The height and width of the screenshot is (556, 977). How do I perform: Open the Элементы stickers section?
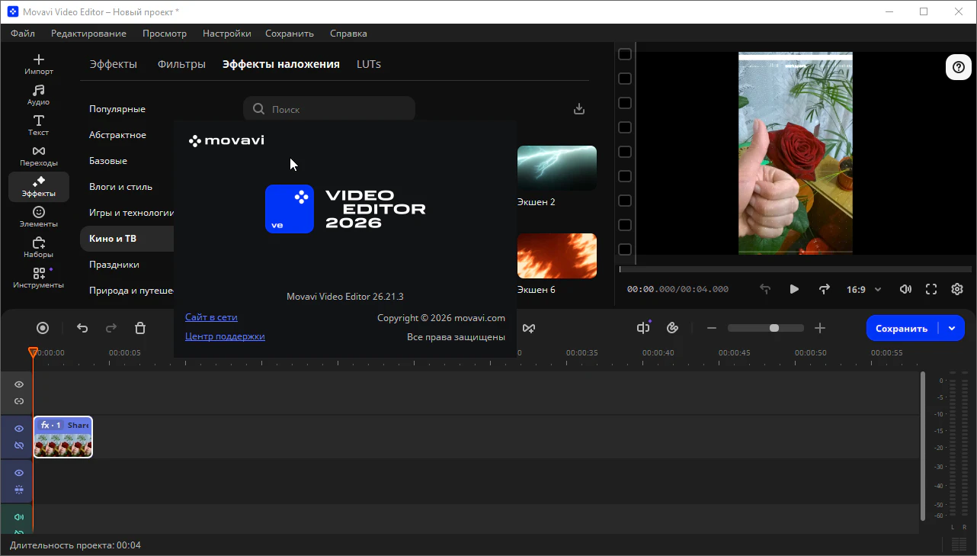[39, 217]
